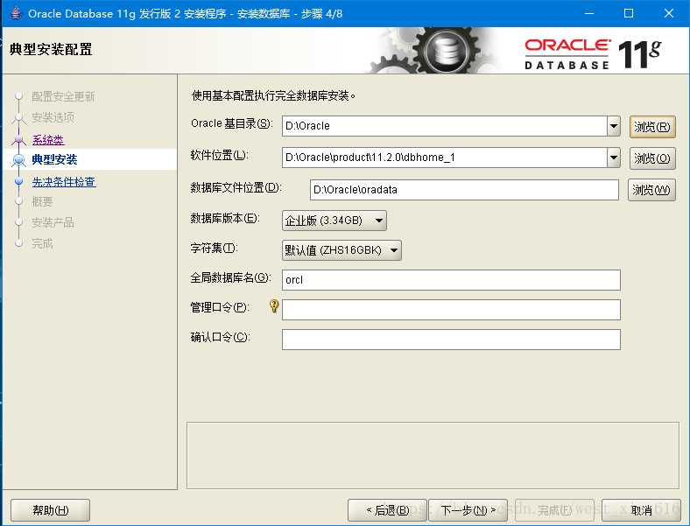Screen dimensions: 690x526
Task: Maximize the installer window
Action: [x=629, y=13]
